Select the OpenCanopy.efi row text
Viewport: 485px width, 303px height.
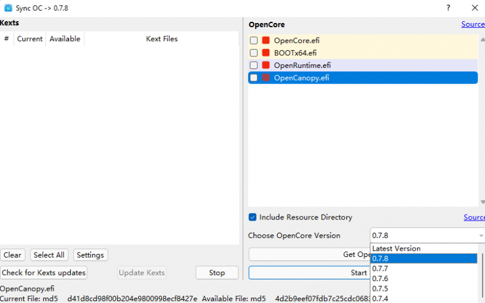(x=301, y=78)
